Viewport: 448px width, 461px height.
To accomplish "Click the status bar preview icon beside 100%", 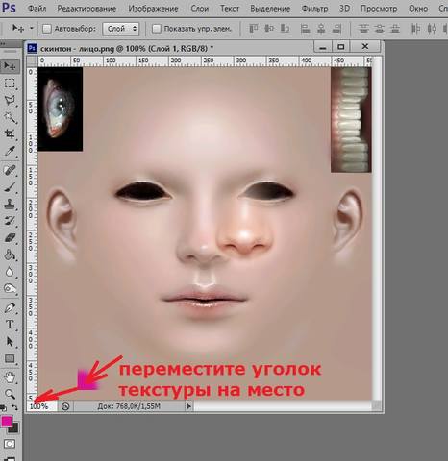I will click(65, 406).
